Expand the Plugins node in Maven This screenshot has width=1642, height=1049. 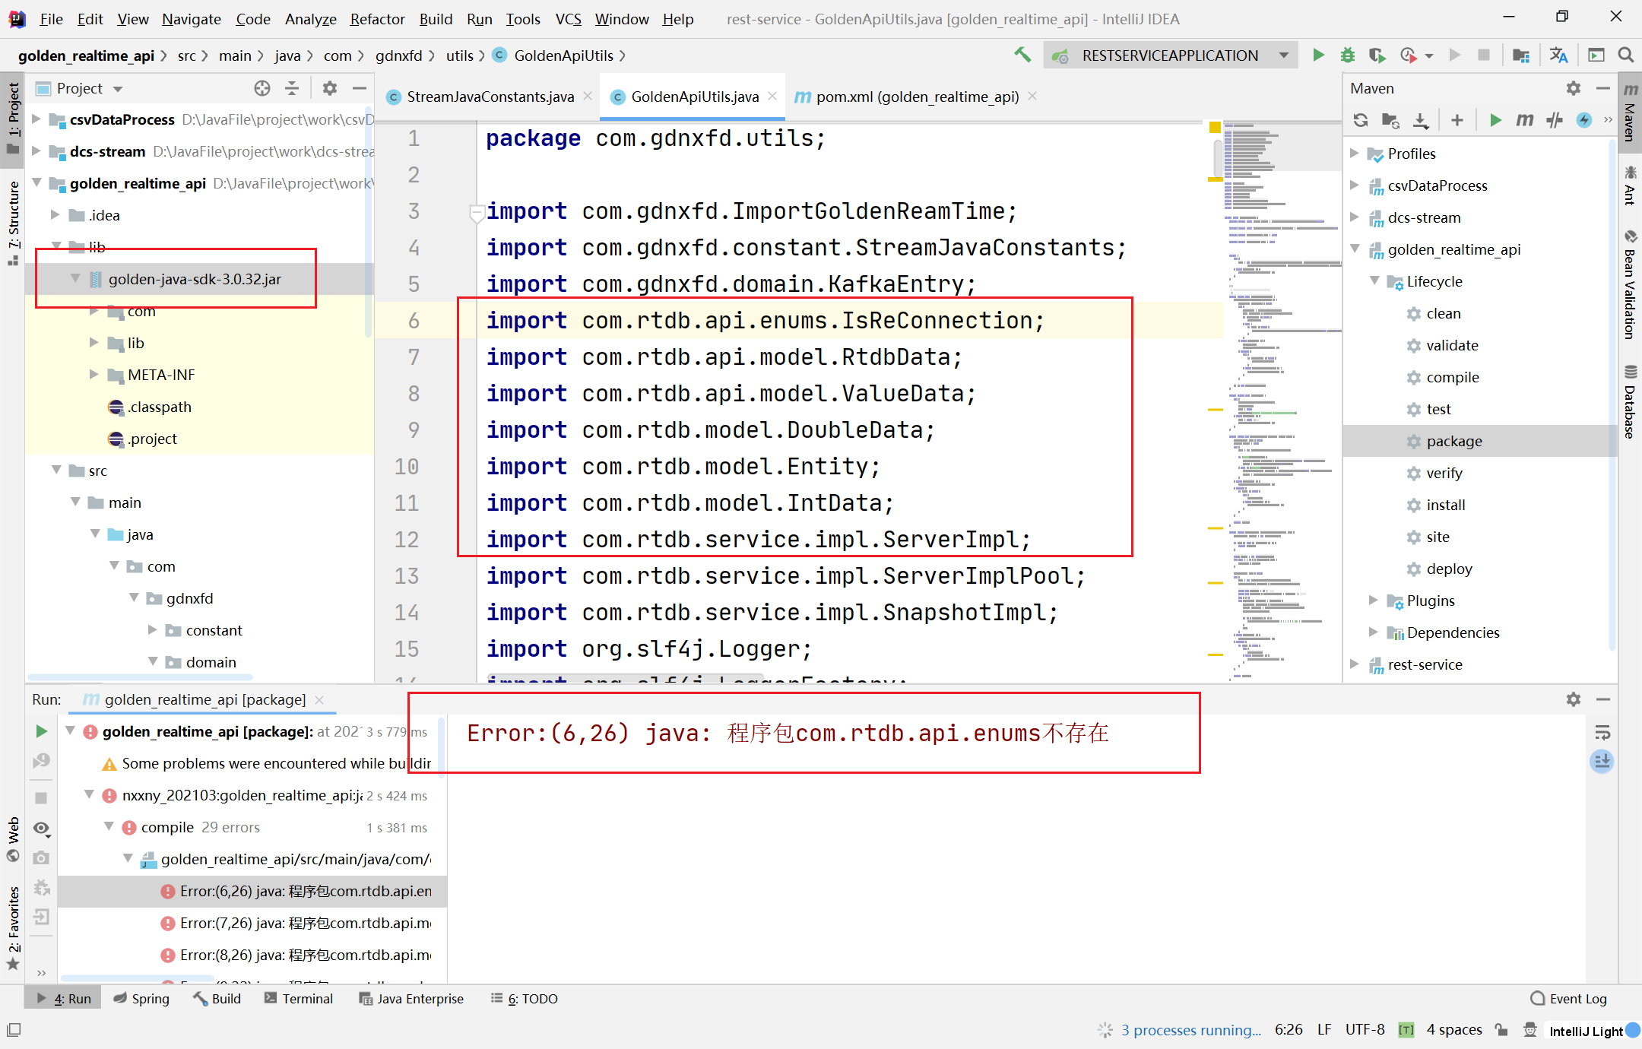[1373, 601]
